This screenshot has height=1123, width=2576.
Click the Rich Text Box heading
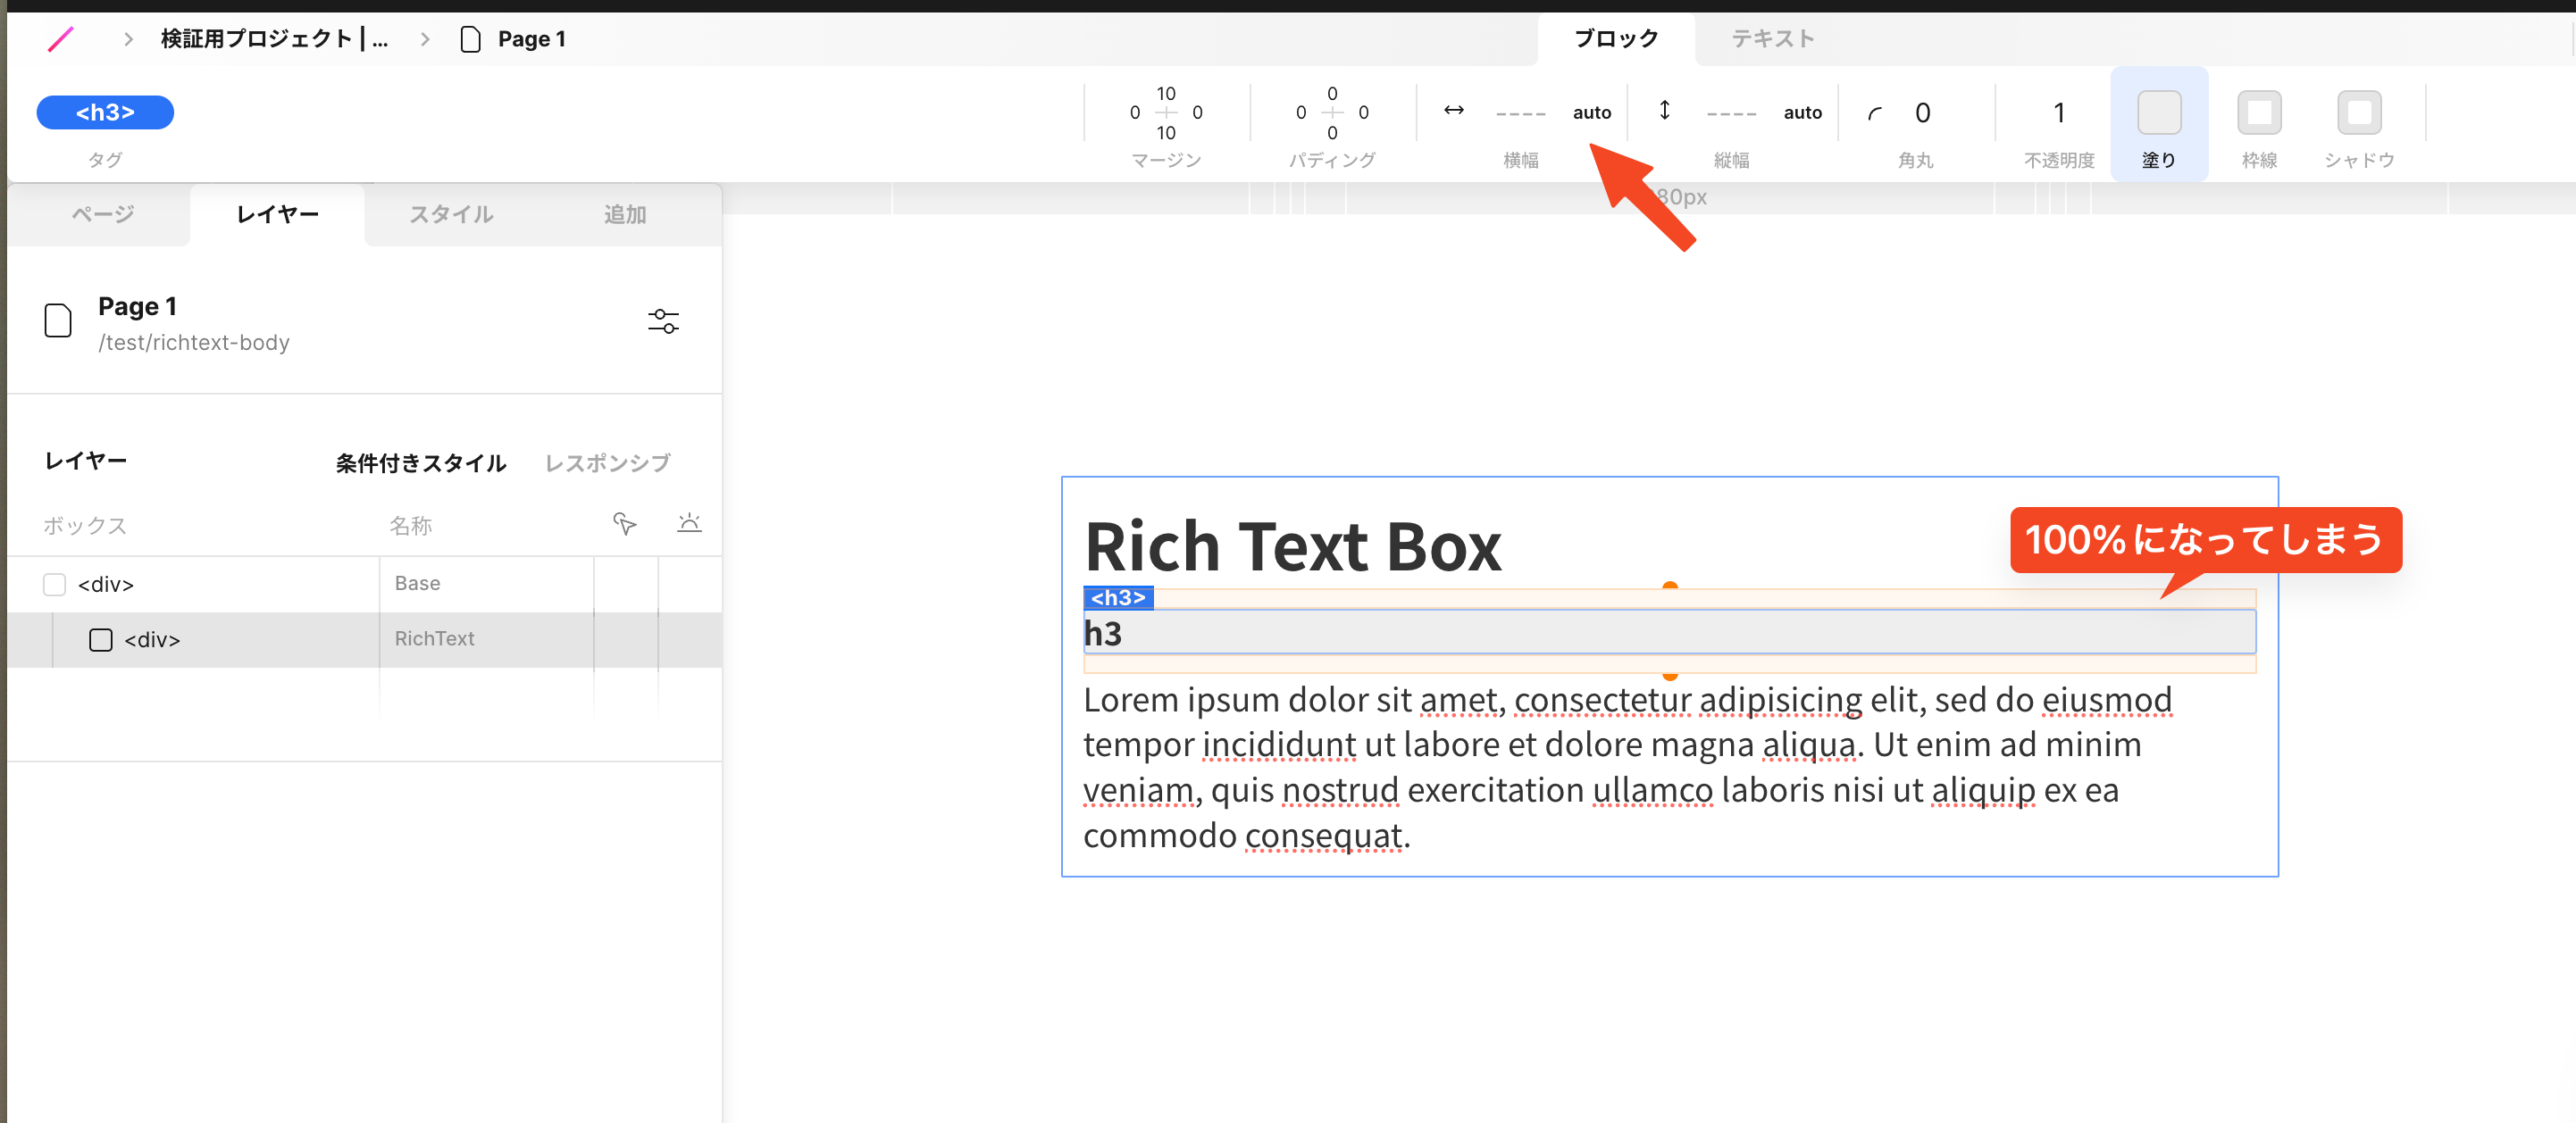(x=1293, y=546)
